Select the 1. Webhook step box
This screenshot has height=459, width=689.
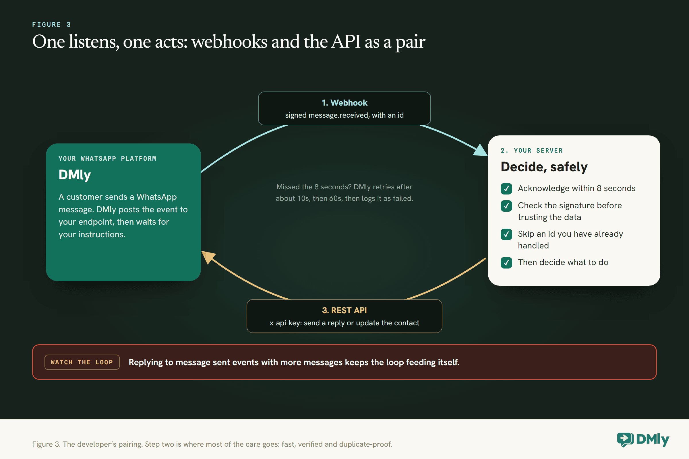point(344,109)
